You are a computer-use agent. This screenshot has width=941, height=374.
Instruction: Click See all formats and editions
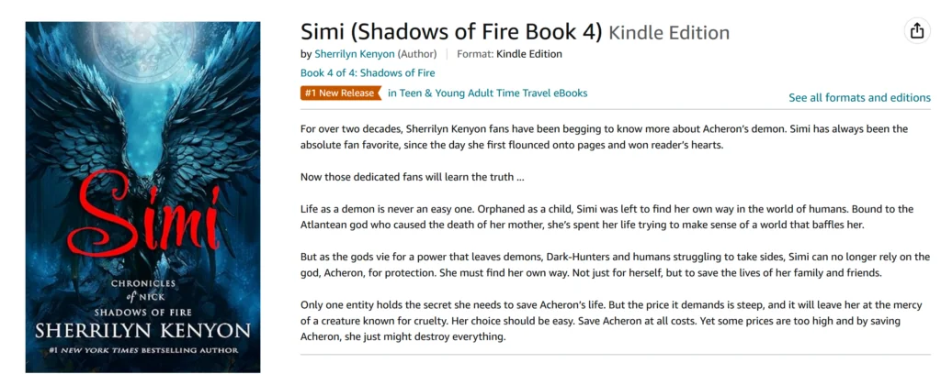[859, 98]
